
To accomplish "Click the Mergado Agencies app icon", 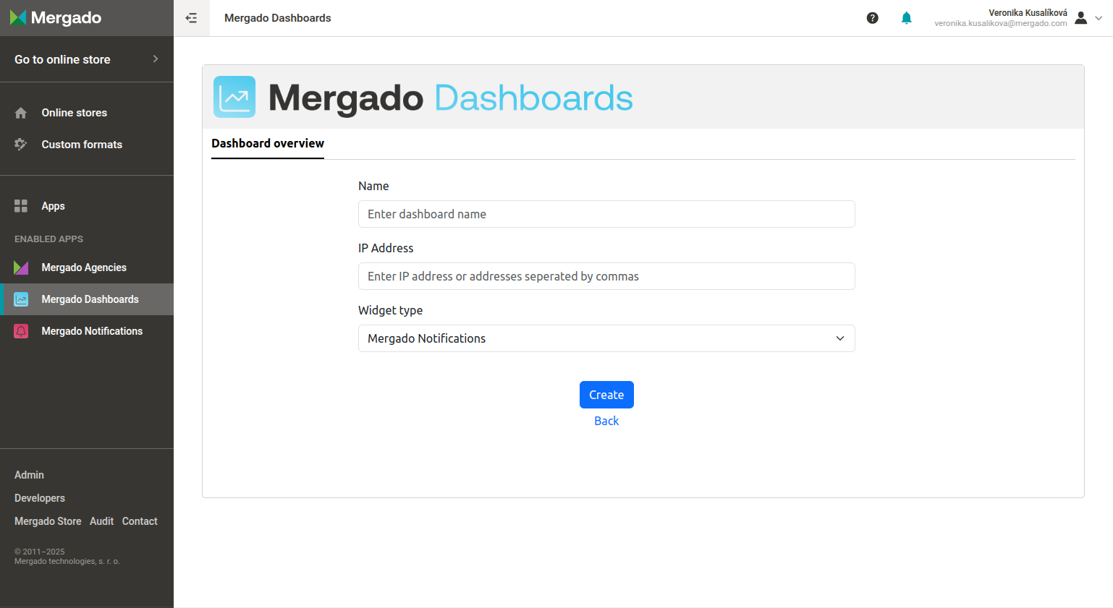I will [x=21, y=267].
